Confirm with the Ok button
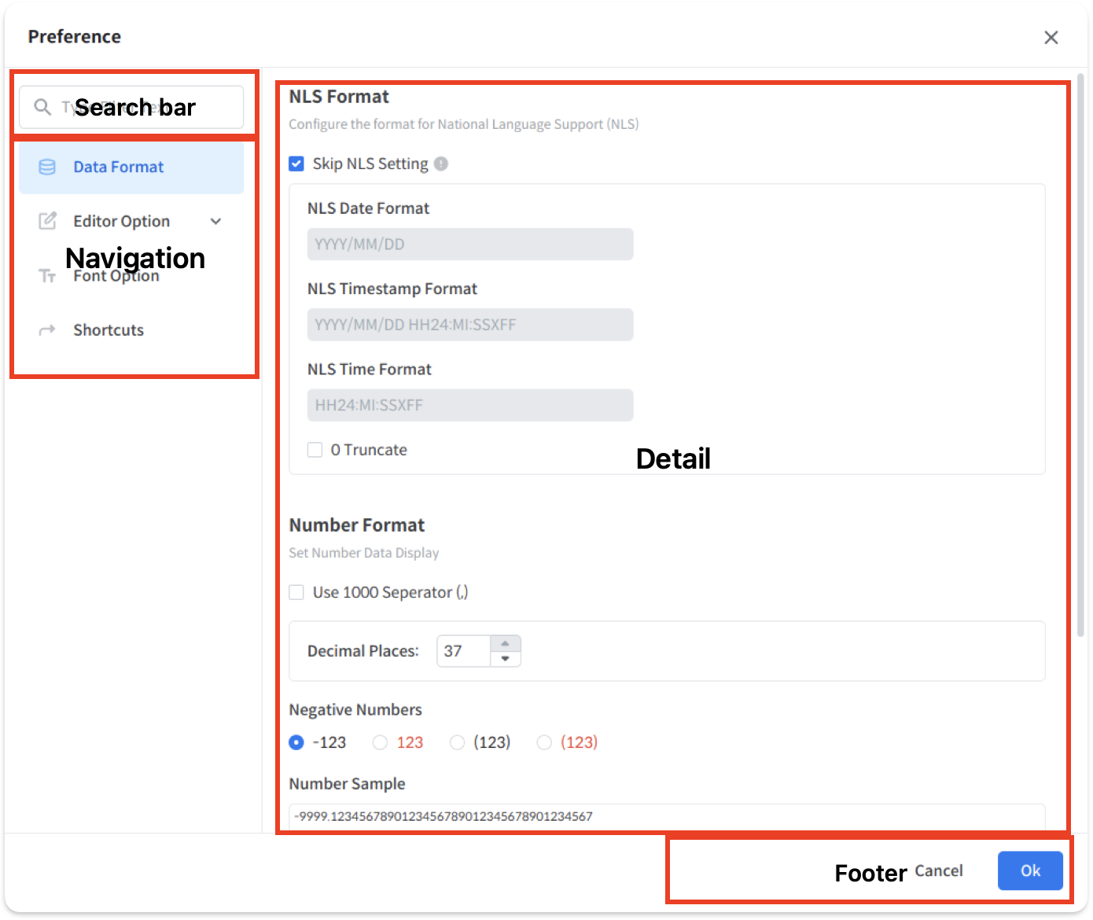This screenshot has width=1093, height=920. (x=1030, y=871)
